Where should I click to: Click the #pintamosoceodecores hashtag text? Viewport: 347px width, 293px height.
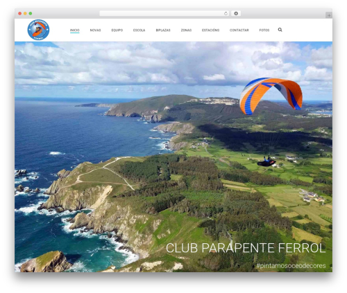pyautogui.click(x=291, y=265)
